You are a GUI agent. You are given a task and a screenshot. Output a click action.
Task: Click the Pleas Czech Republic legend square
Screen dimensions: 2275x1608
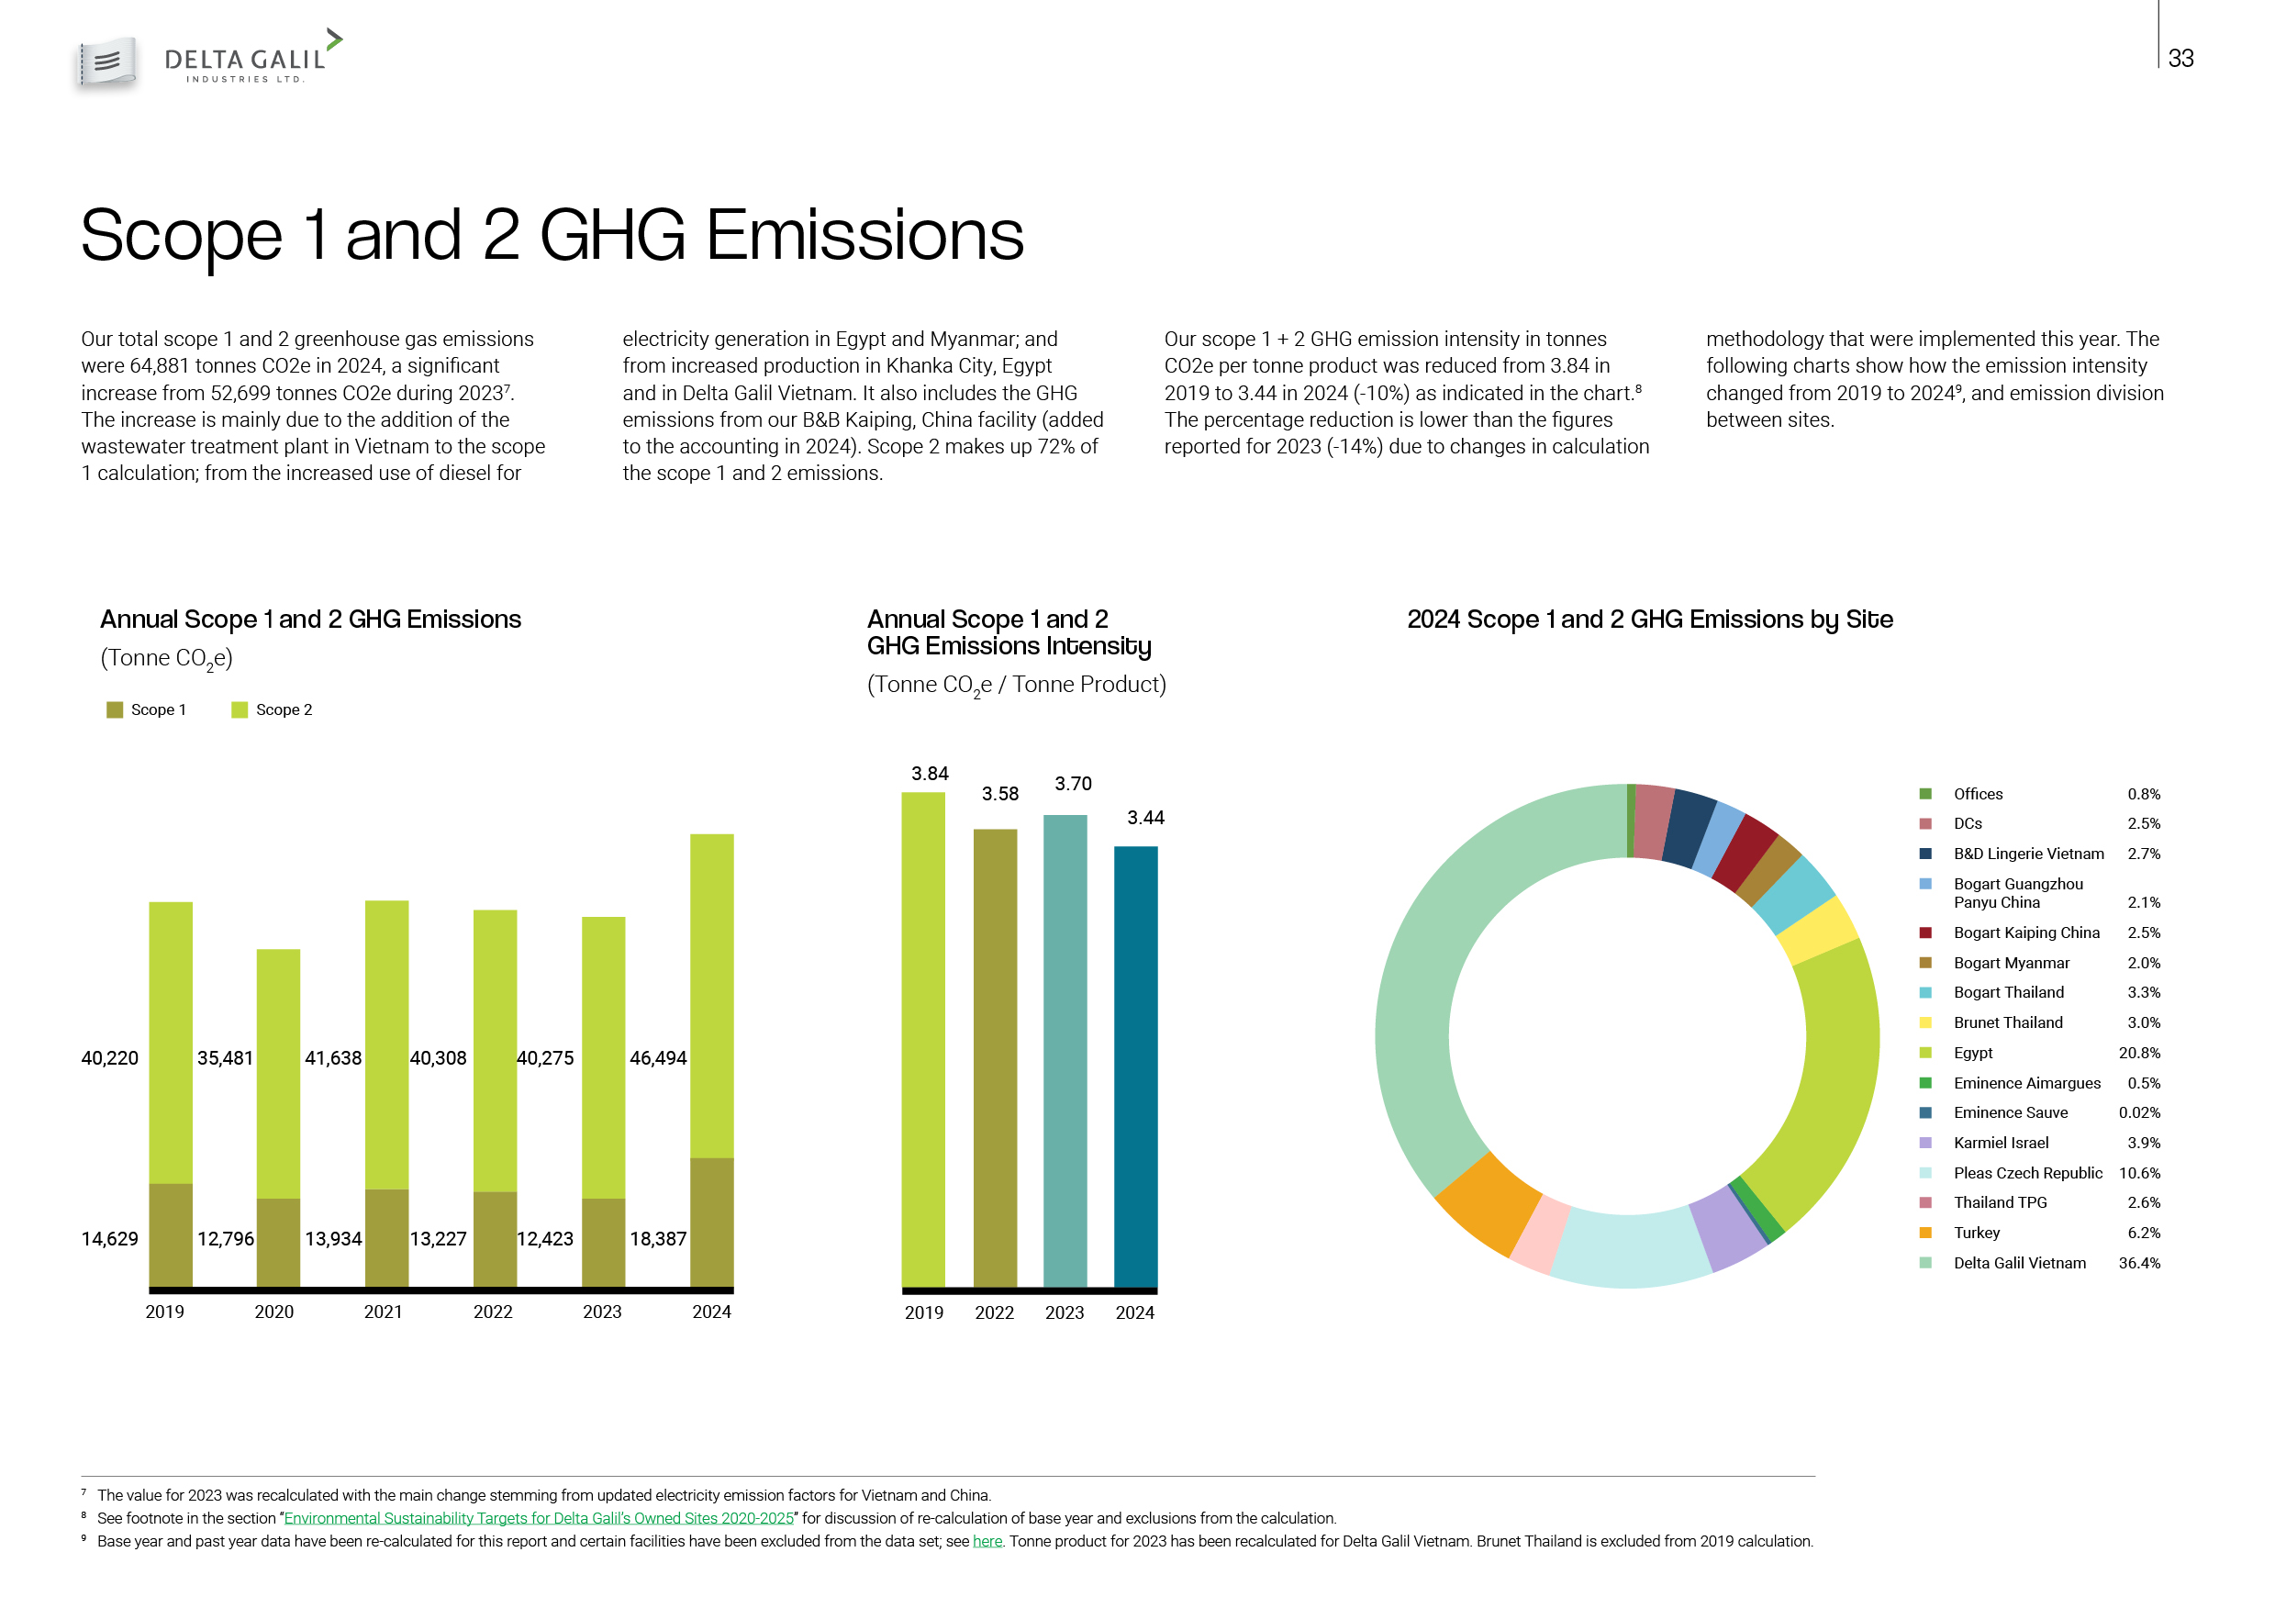pyautogui.click(x=1924, y=1172)
